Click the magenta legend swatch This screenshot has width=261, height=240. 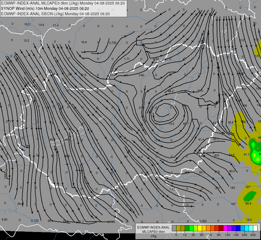coord(225,228)
